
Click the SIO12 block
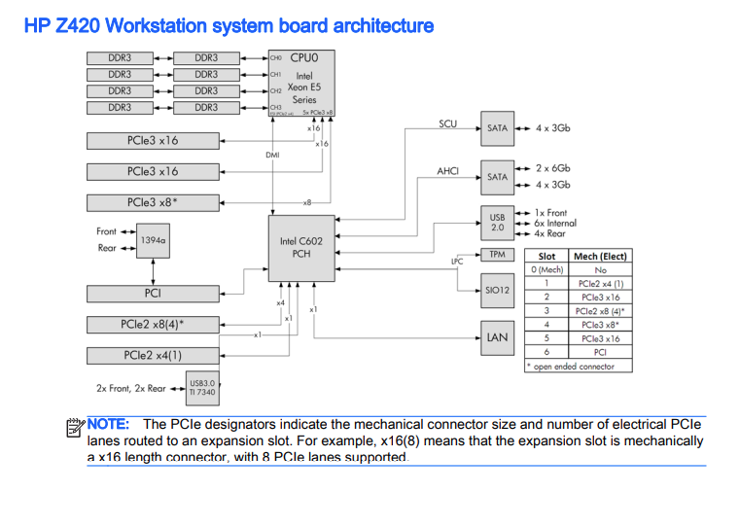pyautogui.click(x=498, y=291)
